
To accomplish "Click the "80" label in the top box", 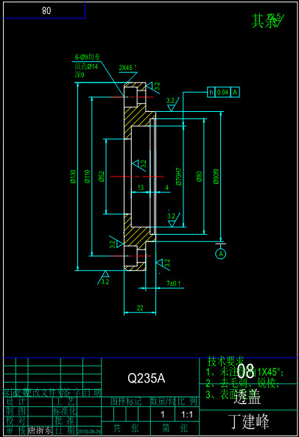I will 46,10.
